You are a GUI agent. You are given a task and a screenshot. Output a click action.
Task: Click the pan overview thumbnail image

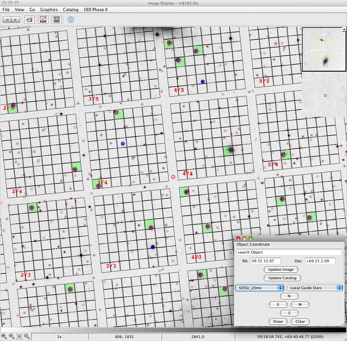[324, 49]
